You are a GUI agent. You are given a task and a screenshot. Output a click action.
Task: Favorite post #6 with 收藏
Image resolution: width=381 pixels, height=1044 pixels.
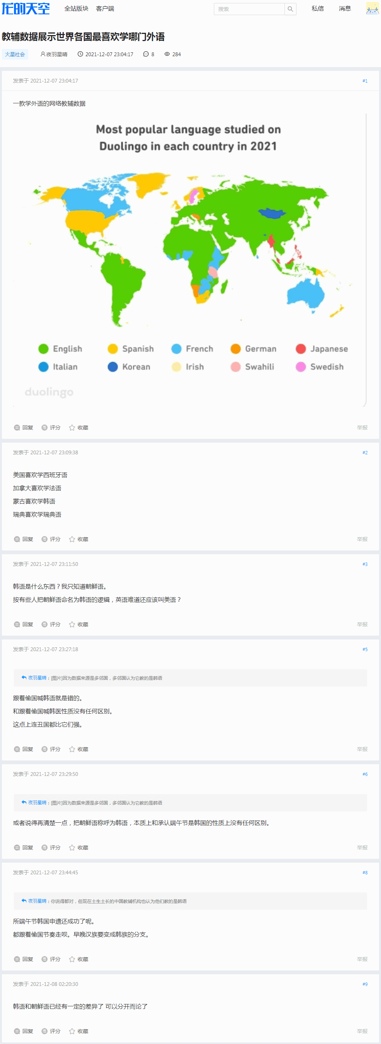click(x=78, y=848)
